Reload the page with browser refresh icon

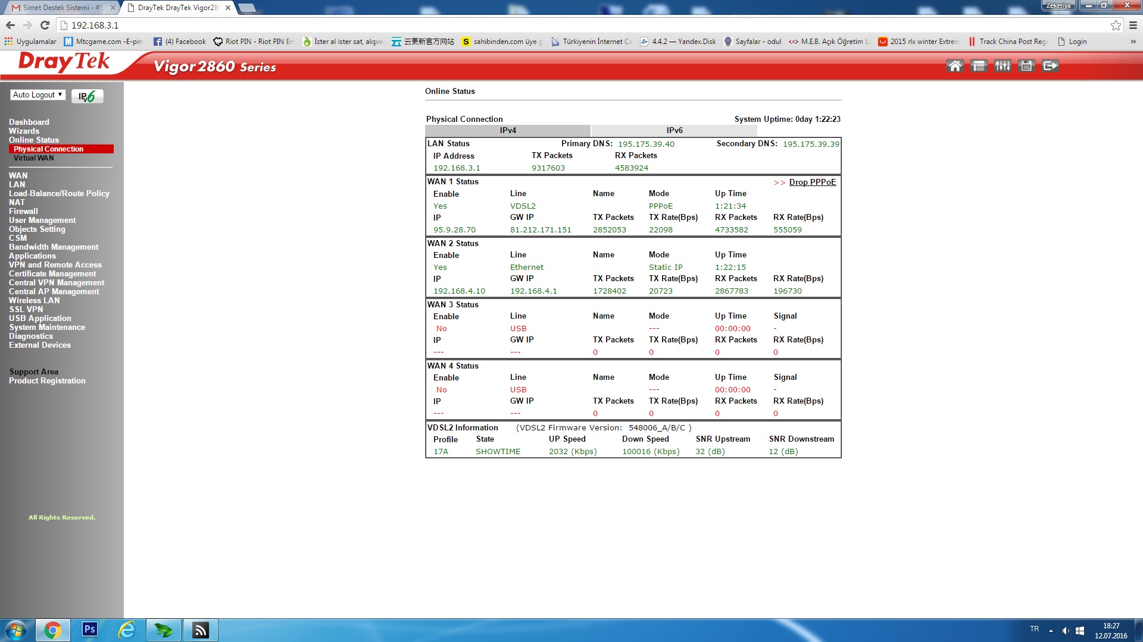(45, 25)
